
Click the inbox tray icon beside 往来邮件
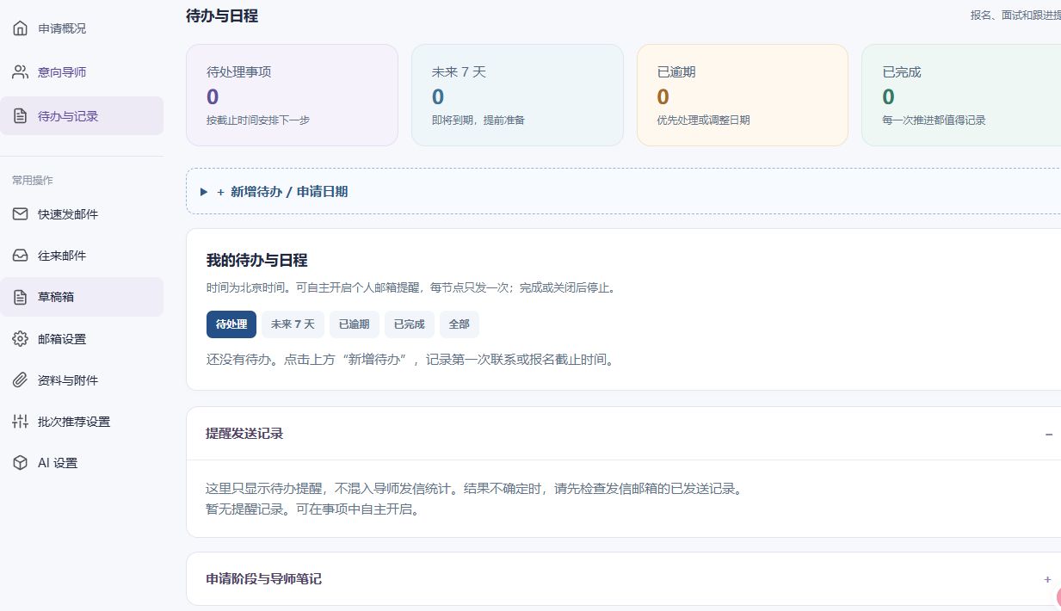tap(20, 256)
